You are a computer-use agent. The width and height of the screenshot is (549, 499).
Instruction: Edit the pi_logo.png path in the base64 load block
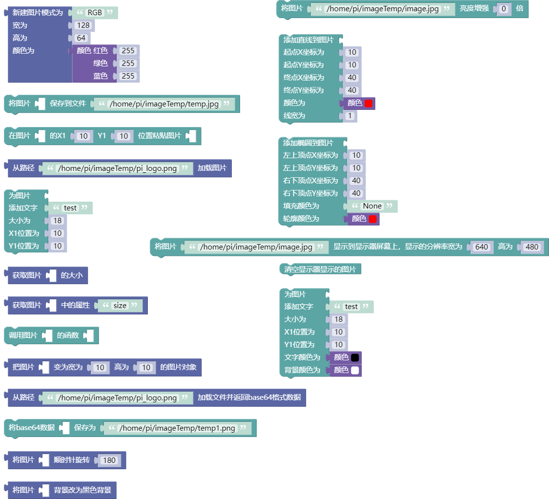[x=117, y=398]
